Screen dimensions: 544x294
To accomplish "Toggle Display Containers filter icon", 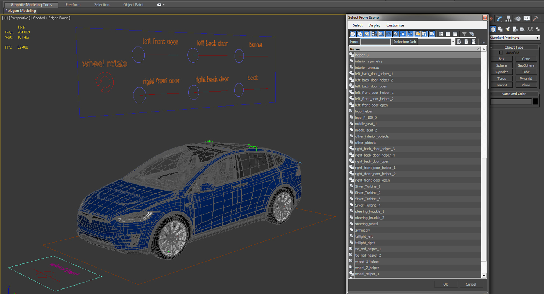I will [417, 34].
